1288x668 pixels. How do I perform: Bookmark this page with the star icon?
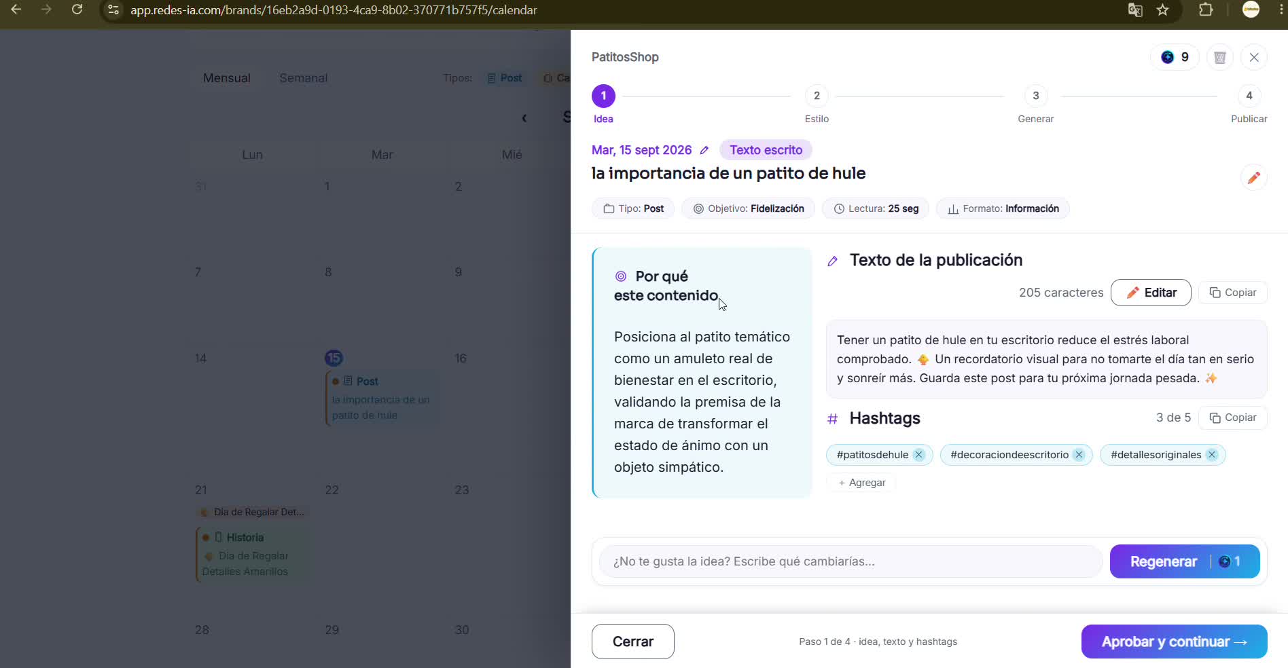click(1163, 10)
